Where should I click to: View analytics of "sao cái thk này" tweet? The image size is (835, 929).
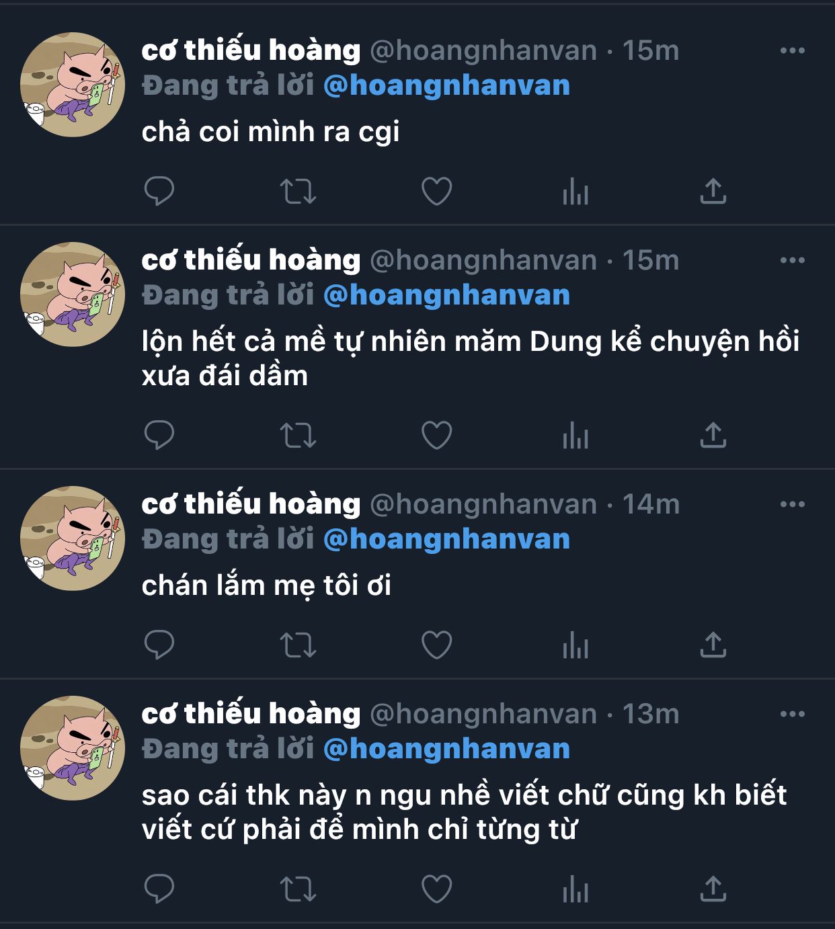coord(575,889)
